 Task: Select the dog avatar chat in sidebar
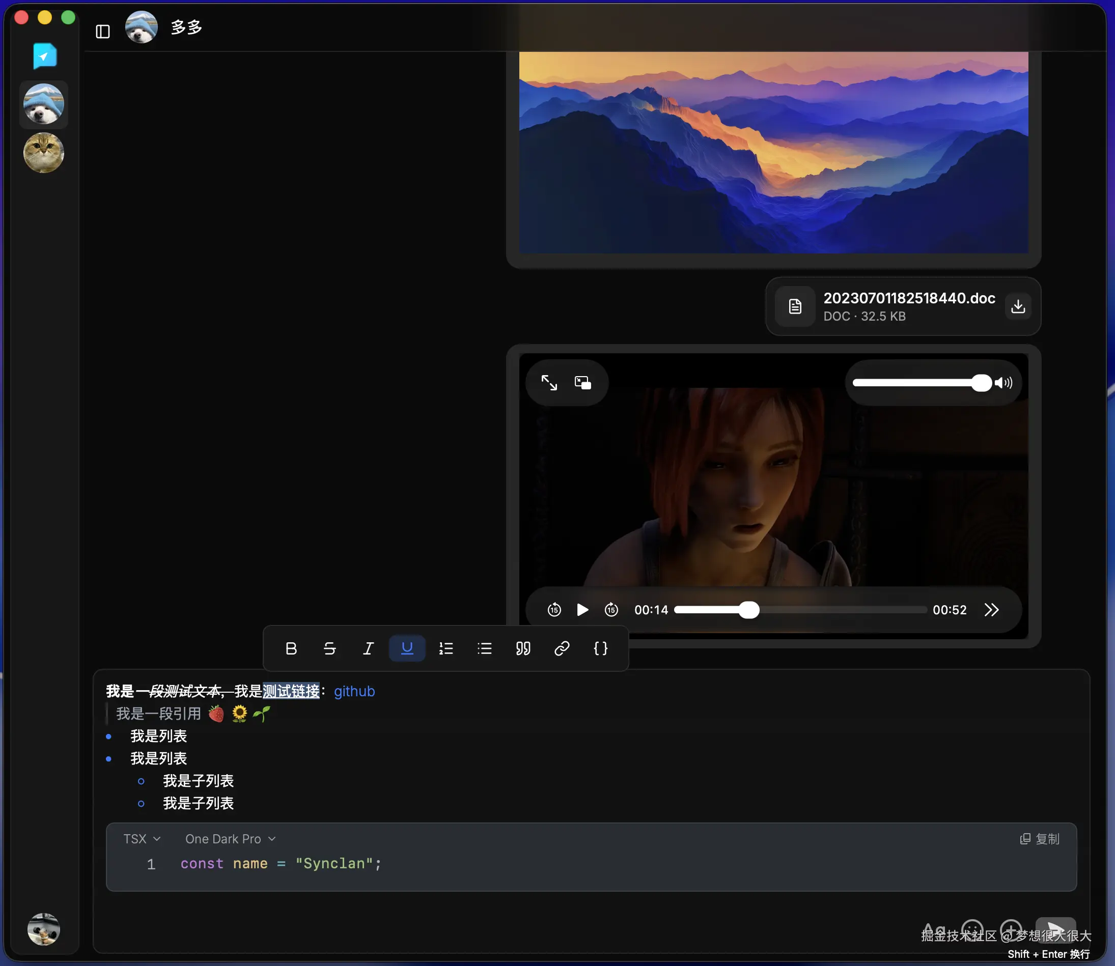44,104
